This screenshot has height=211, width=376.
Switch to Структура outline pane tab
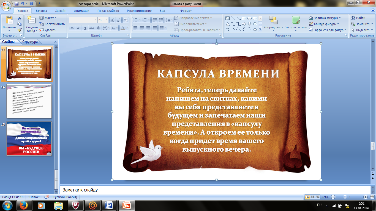coord(30,42)
